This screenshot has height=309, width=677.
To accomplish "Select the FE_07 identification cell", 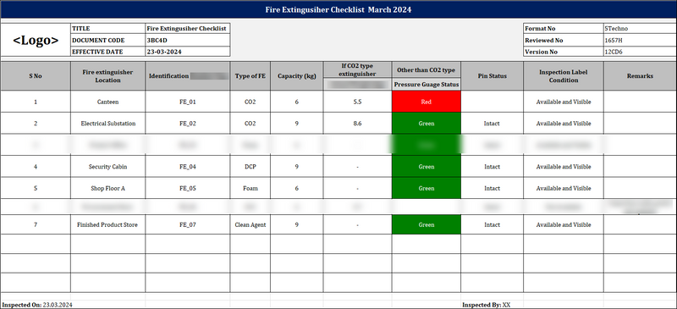I will click(x=188, y=224).
